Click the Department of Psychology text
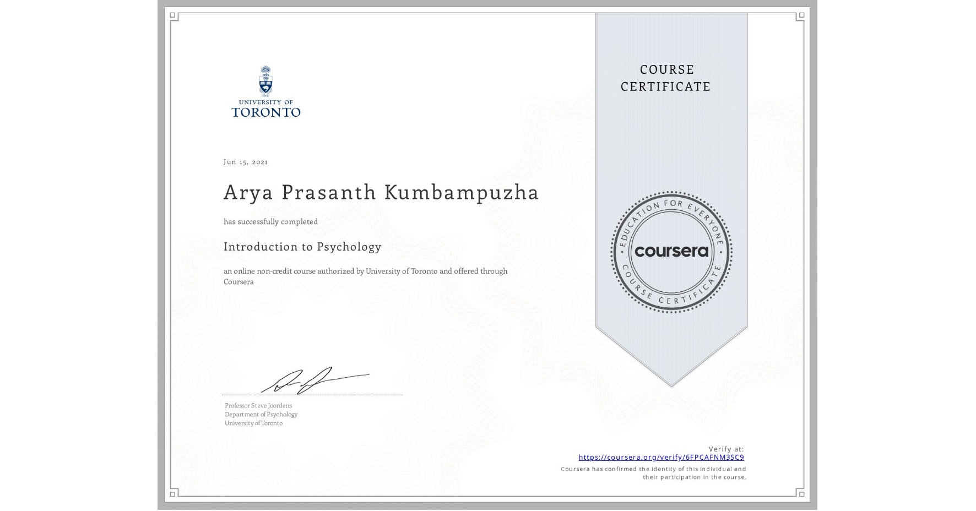This screenshot has width=976, height=511. point(261,414)
